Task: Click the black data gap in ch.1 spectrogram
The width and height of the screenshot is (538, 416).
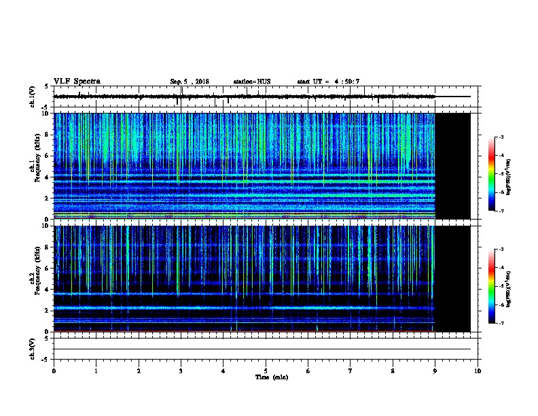Action: pos(452,166)
